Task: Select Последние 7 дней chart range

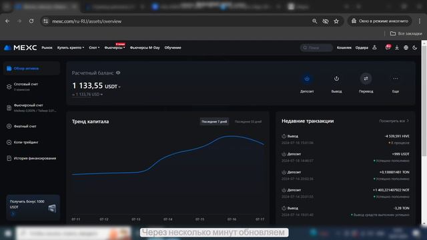Action: point(214,121)
